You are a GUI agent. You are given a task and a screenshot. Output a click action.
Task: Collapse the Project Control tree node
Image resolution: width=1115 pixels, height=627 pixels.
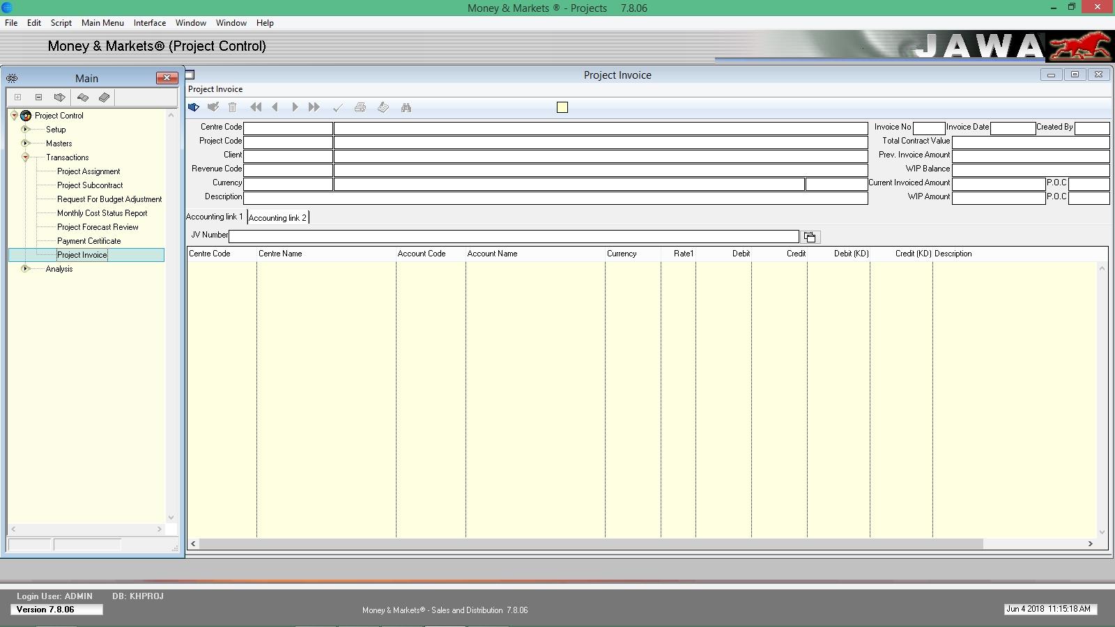coord(14,116)
